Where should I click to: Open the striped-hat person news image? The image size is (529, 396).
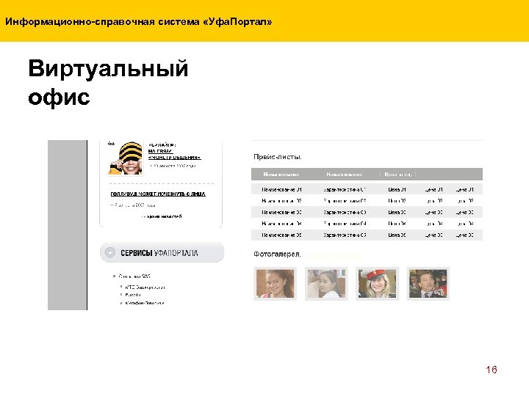click(x=125, y=158)
